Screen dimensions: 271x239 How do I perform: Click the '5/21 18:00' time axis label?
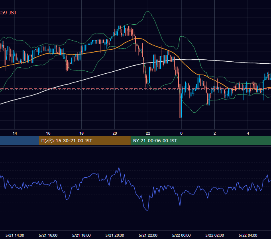tap(81, 235)
